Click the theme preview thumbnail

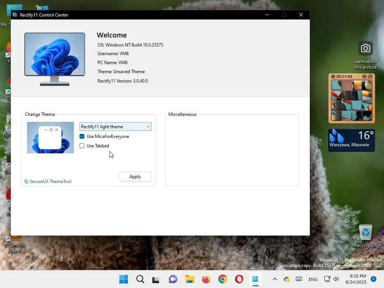point(51,138)
